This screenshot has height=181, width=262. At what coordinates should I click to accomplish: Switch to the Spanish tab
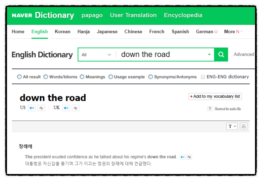[x=180, y=32]
